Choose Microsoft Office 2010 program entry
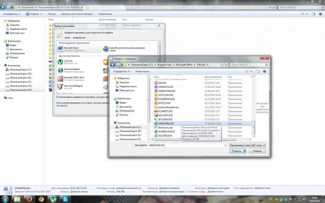325x203 pixels. (72, 79)
